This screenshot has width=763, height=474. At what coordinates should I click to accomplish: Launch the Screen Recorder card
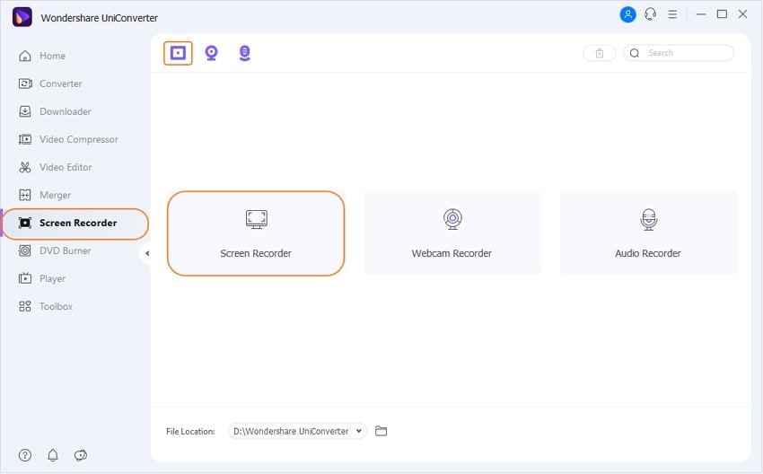click(x=256, y=233)
